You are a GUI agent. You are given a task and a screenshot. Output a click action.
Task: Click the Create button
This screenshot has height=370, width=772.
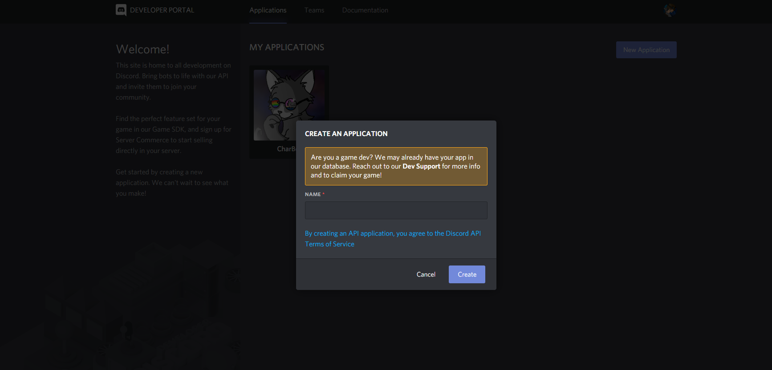pos(467,274)
